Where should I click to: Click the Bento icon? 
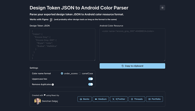coord(81,99)
